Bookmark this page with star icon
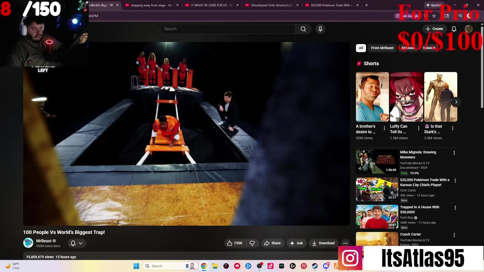 pos(434,16)
